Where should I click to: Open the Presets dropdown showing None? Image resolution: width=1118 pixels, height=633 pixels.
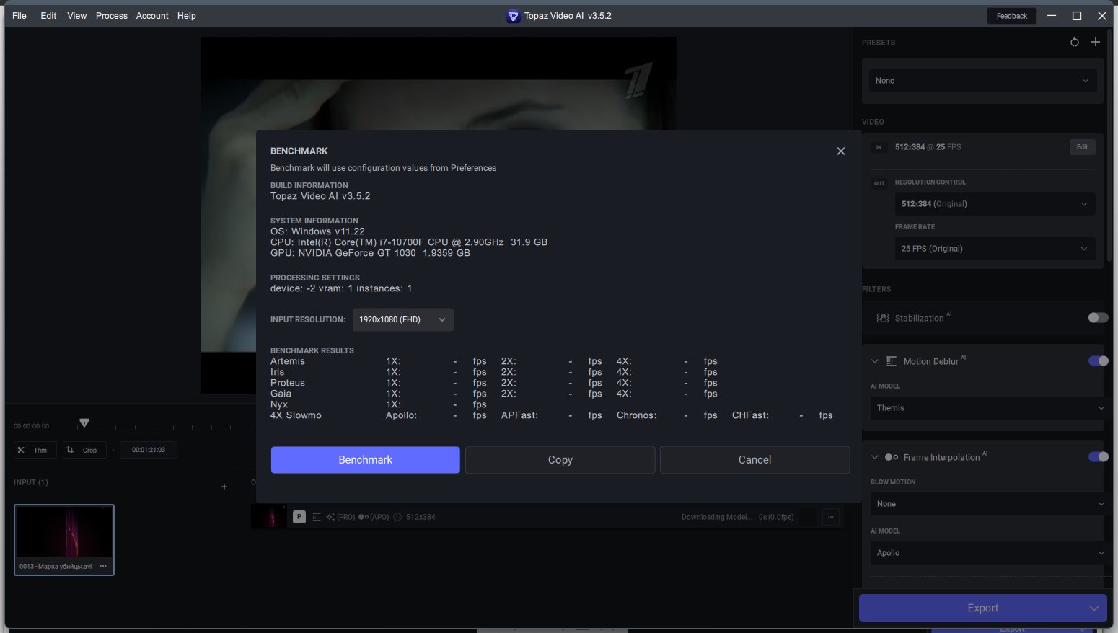coord(982,81)
